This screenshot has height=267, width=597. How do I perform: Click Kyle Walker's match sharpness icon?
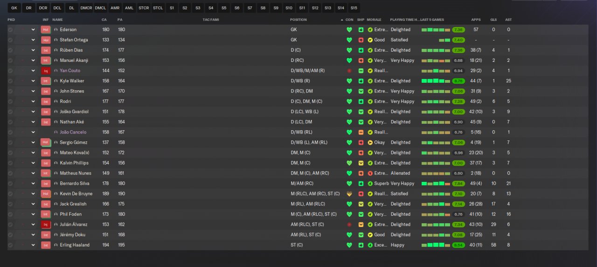(x=361, y=81)
